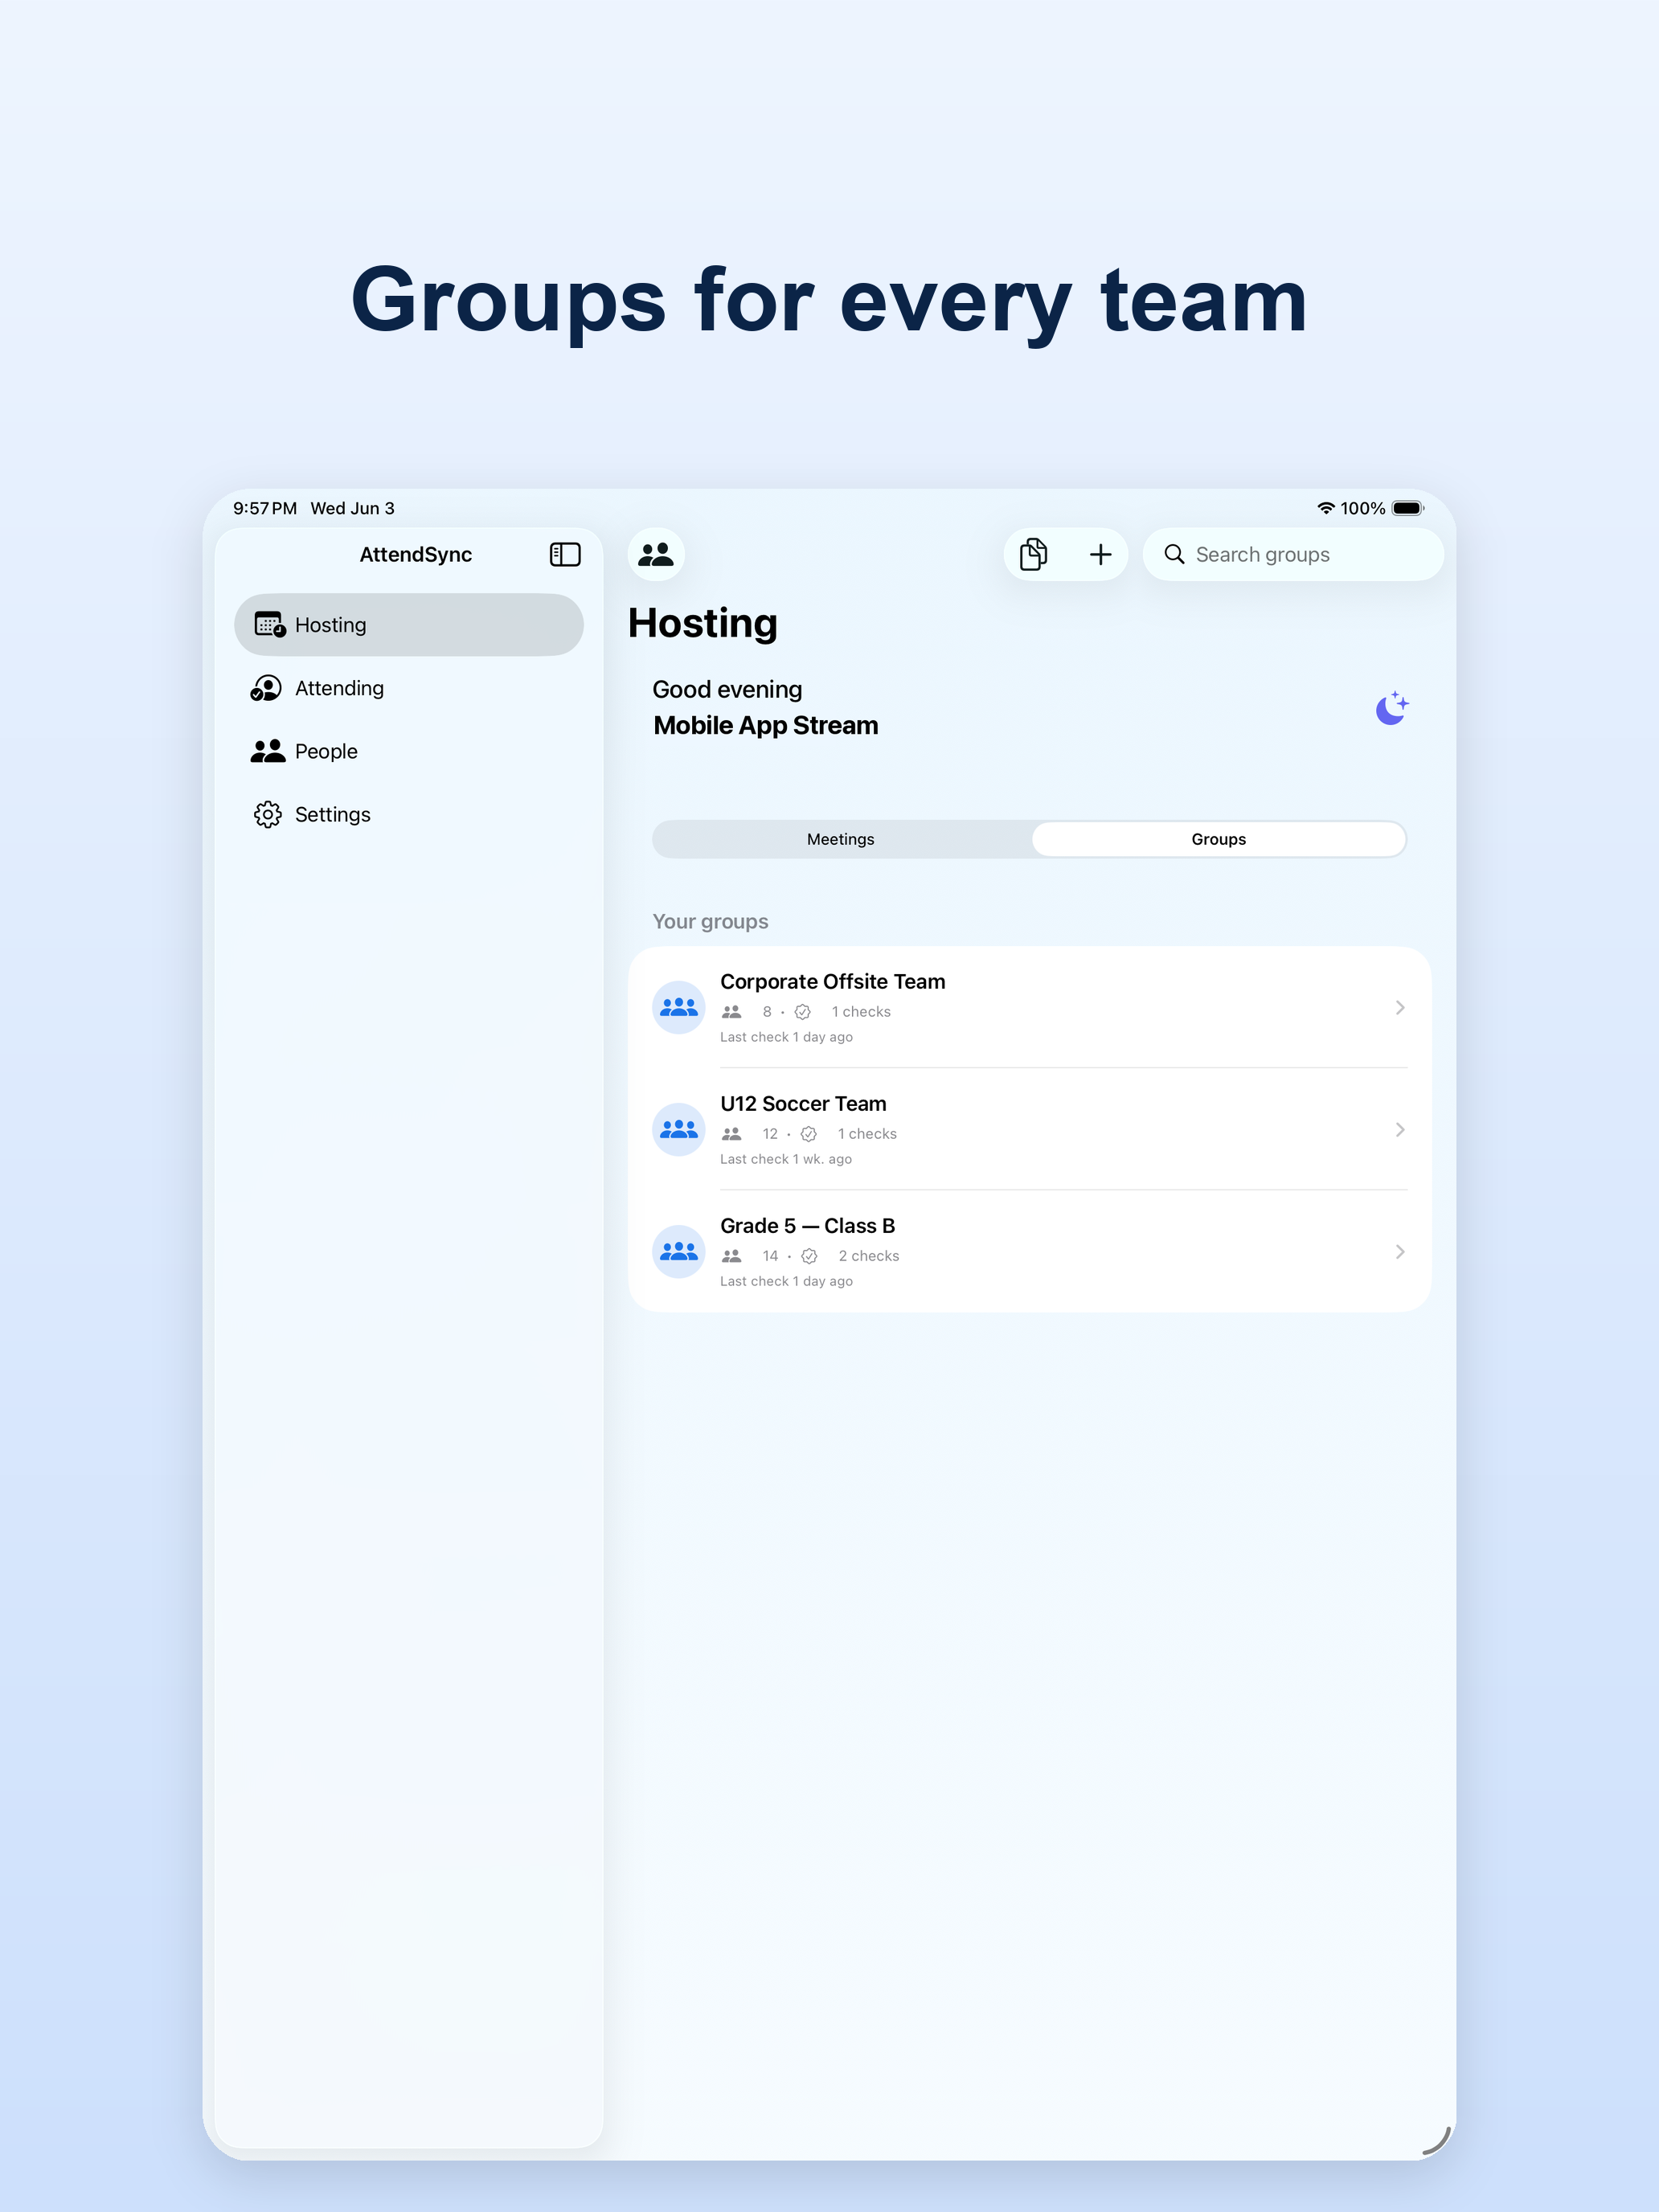The width and height of the screenshot is (1659, 2212).
Task: Expand Grade 5 — Class B chevron
Action: pyautogui.click(x=1400, y=1251)
